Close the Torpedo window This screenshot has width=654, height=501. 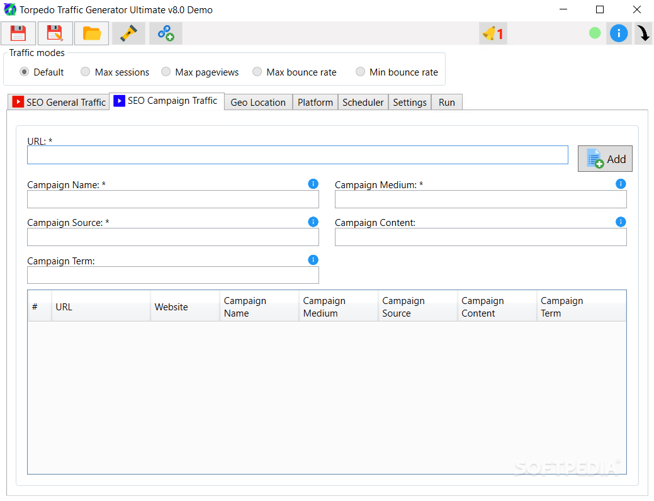(x=636, y=9)
